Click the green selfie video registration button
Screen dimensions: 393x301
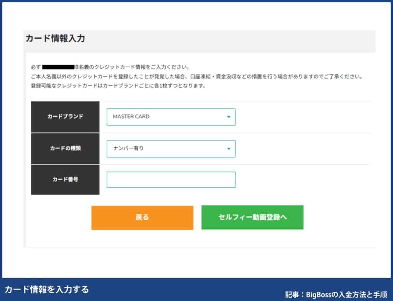[x=252, y=217]
